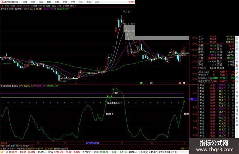Image resolution: width=239 pixels, height=154 pixels.
Task: Open the 互动问答 bottom tab
Action: (x=49, y=148)
